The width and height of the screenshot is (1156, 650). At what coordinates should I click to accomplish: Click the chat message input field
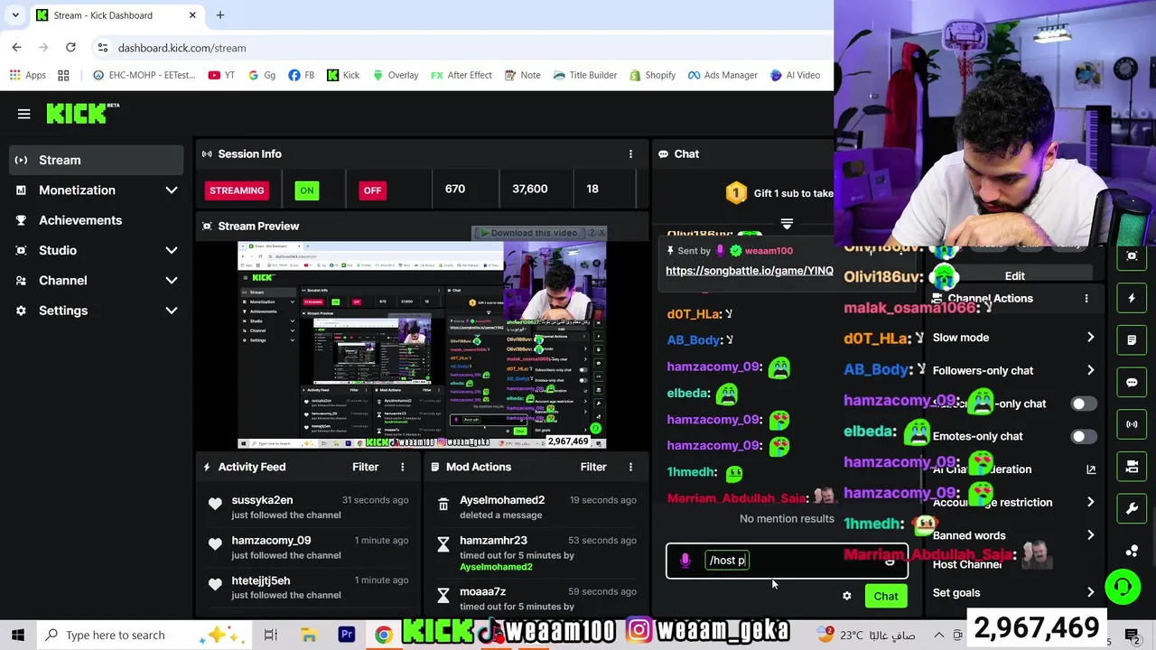pyautogui.click(x=787, y=561)
